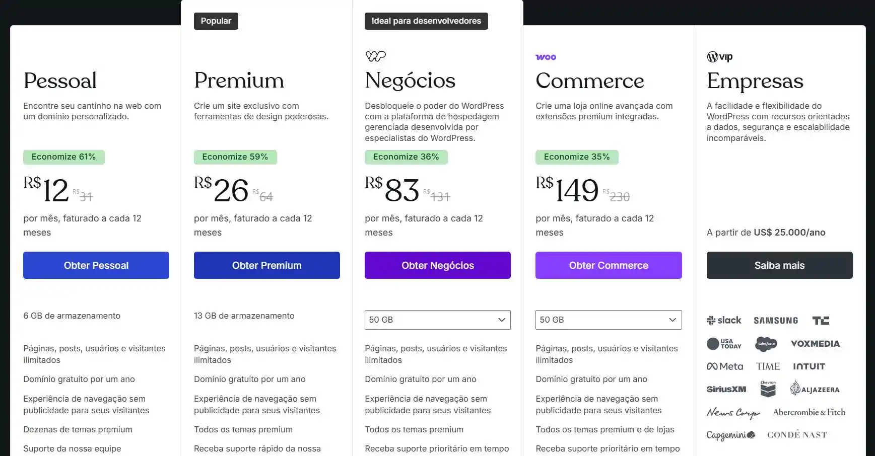Click the WPVIP logo above Empresas plan
This screenshot has height=456, width=875.
coord(719,57)
